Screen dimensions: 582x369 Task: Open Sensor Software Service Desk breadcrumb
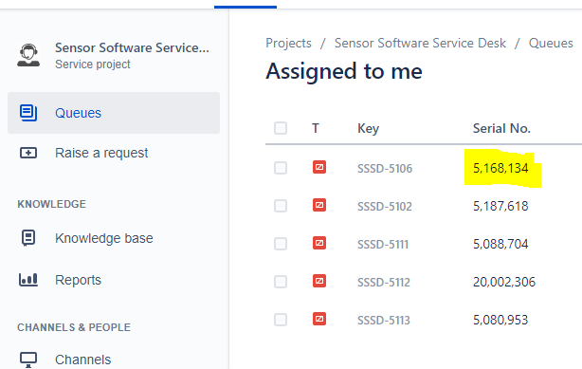[x=420, y=43]
